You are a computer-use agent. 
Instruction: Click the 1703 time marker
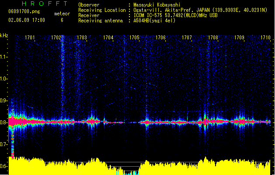[82, 38]
